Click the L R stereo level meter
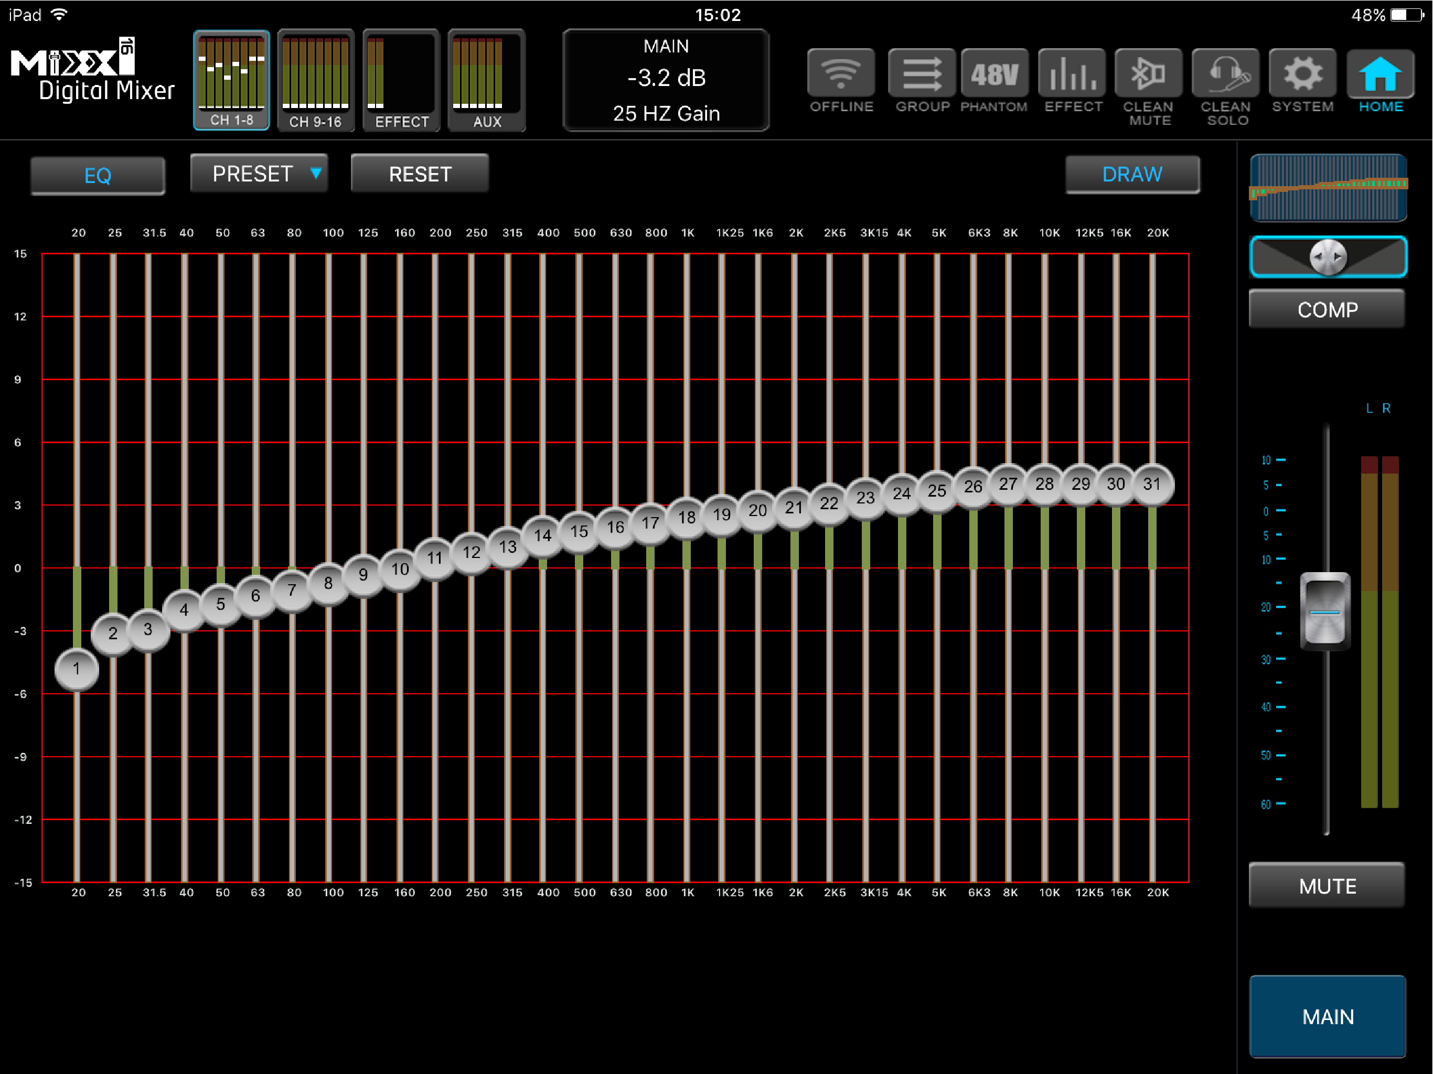The image size is (1433, 1074). (x=1380, y=631)
